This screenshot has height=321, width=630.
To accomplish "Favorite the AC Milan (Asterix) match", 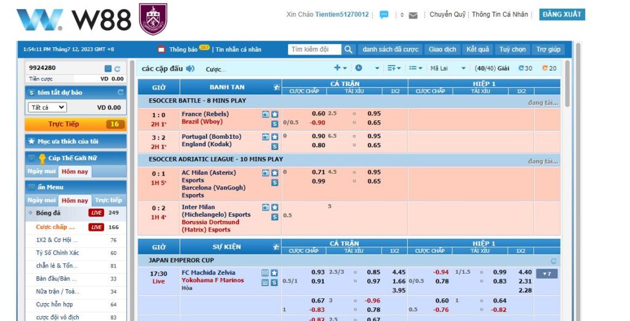I will 274,172.
